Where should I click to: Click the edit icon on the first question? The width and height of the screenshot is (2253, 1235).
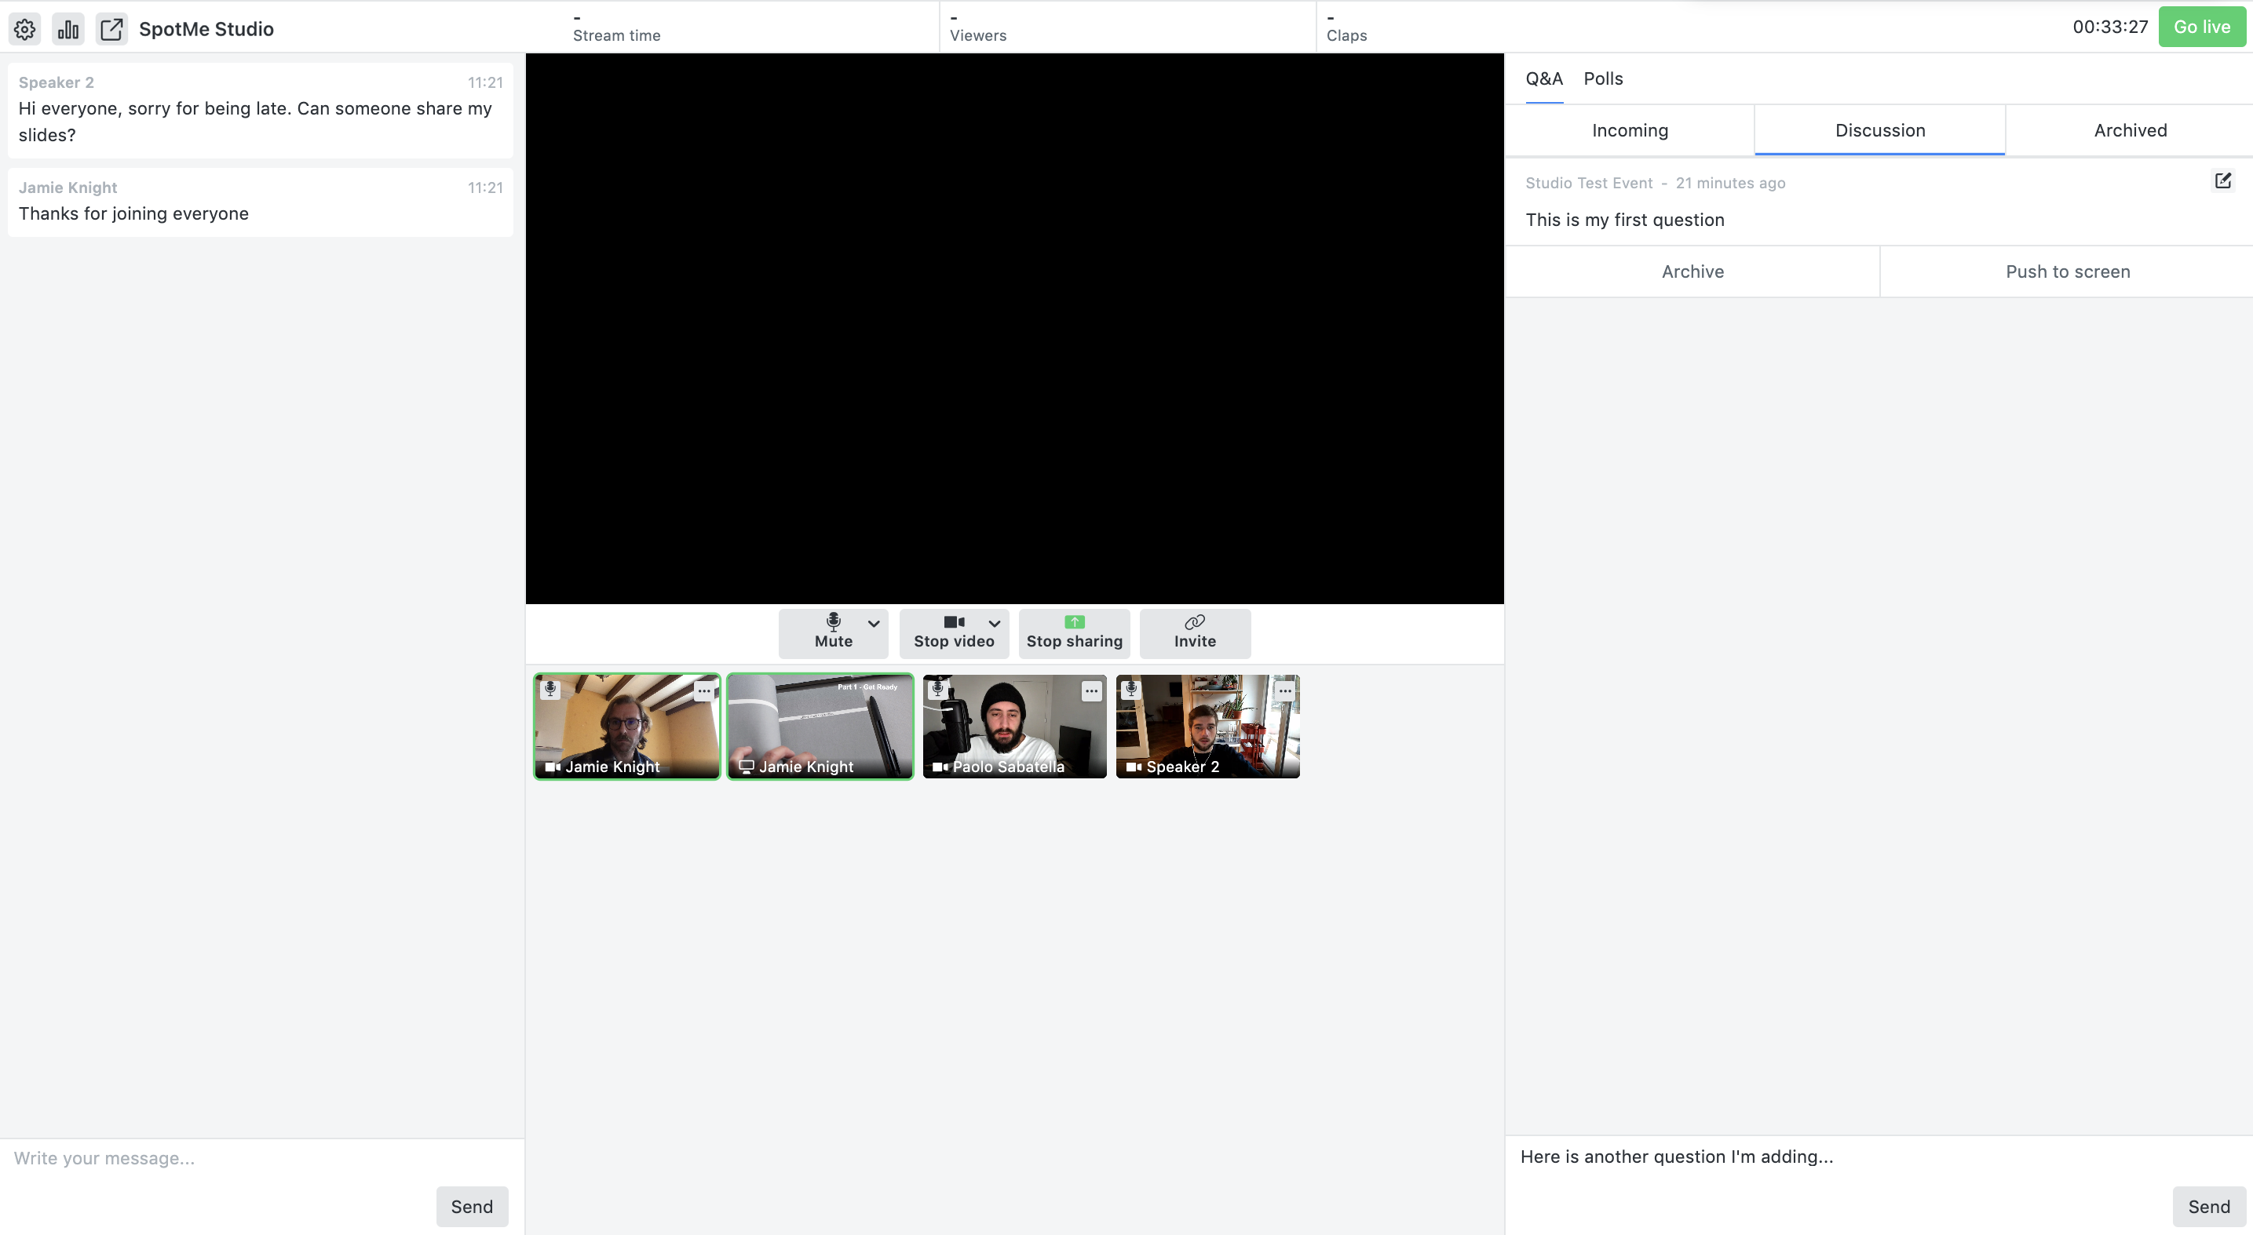[x=2222, y=181]
